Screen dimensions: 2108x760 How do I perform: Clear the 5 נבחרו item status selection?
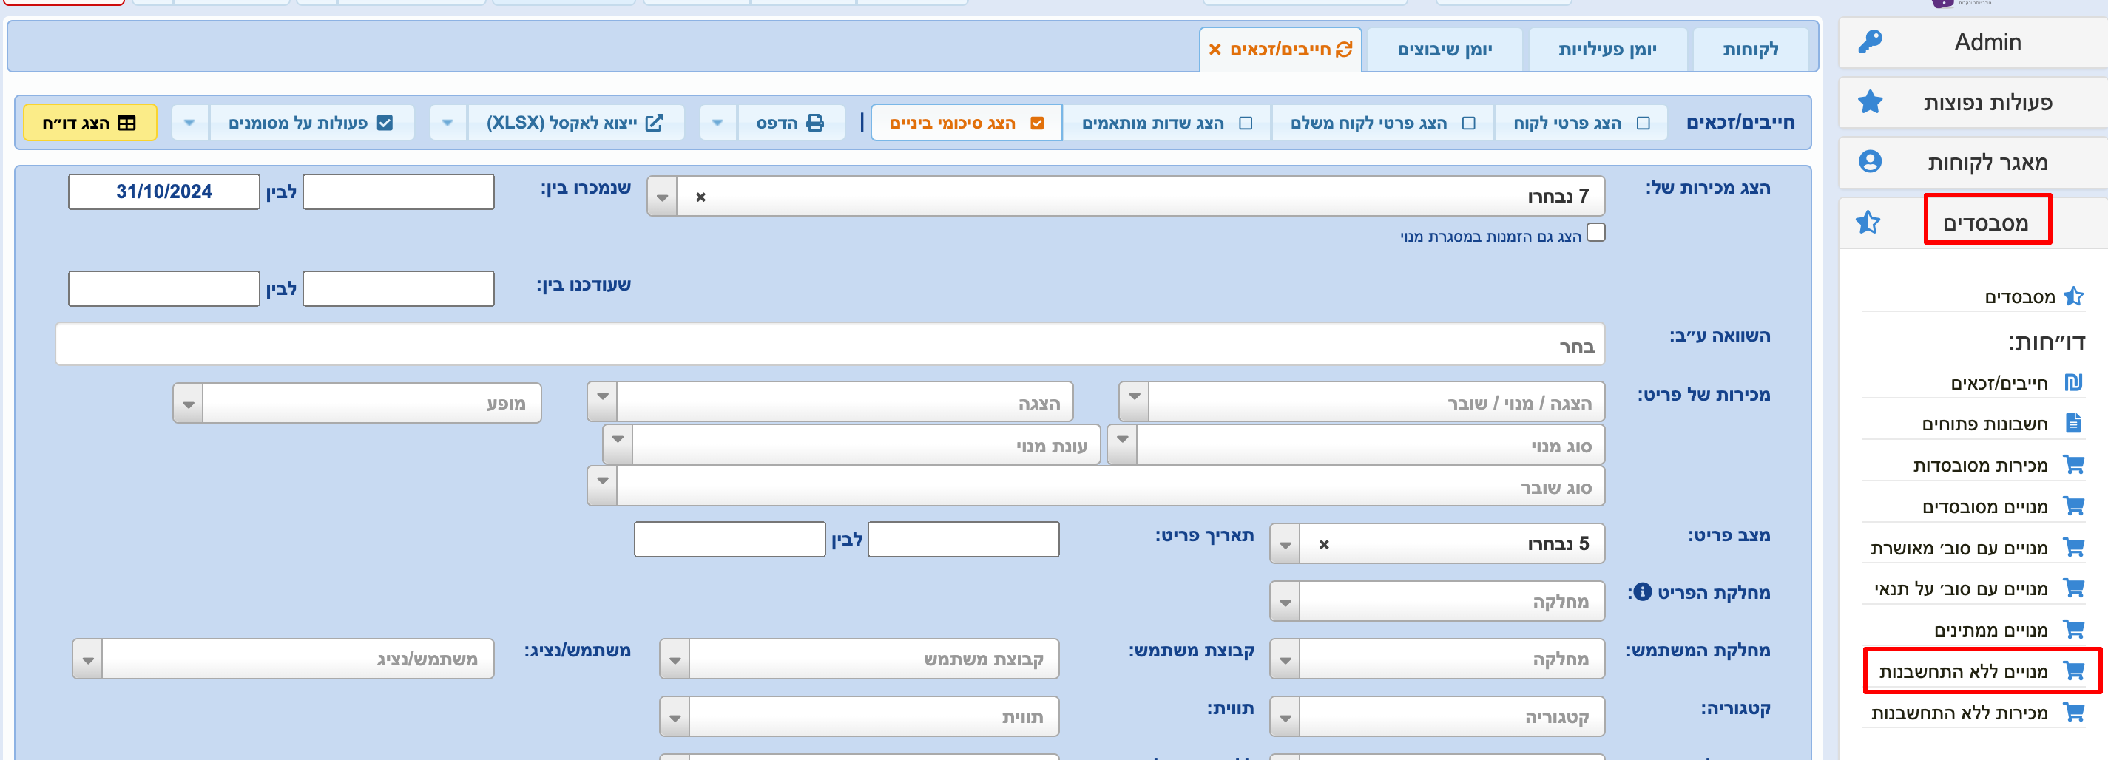[x=1324, y=544]
